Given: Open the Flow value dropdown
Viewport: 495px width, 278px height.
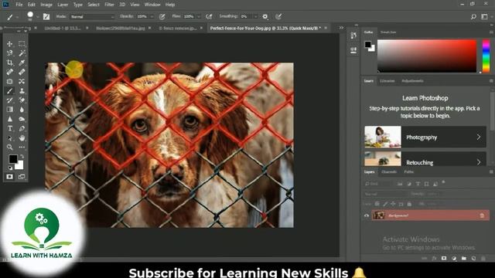Looking at the screenshot, I should click(199, 16).
